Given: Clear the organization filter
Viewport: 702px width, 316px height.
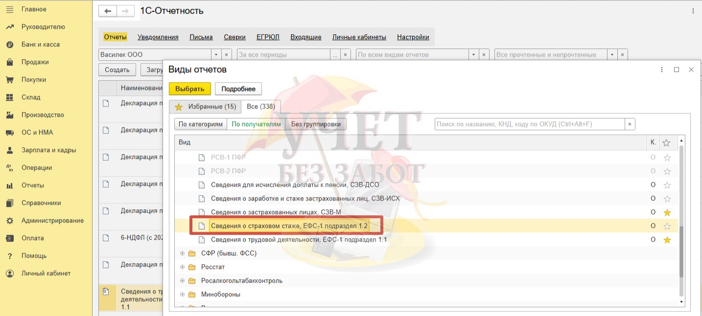Looking at the screenshot, I should [x=227, y=55].
